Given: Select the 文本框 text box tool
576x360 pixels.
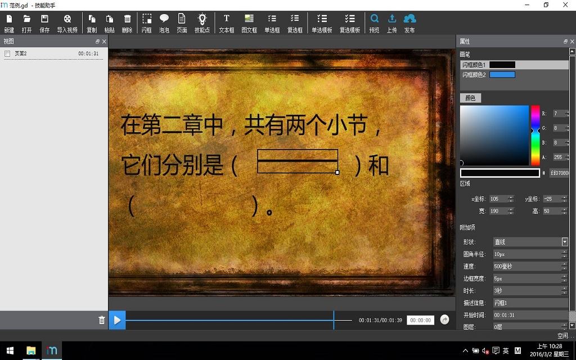Looking at the screenshot, I should (227, 23).
